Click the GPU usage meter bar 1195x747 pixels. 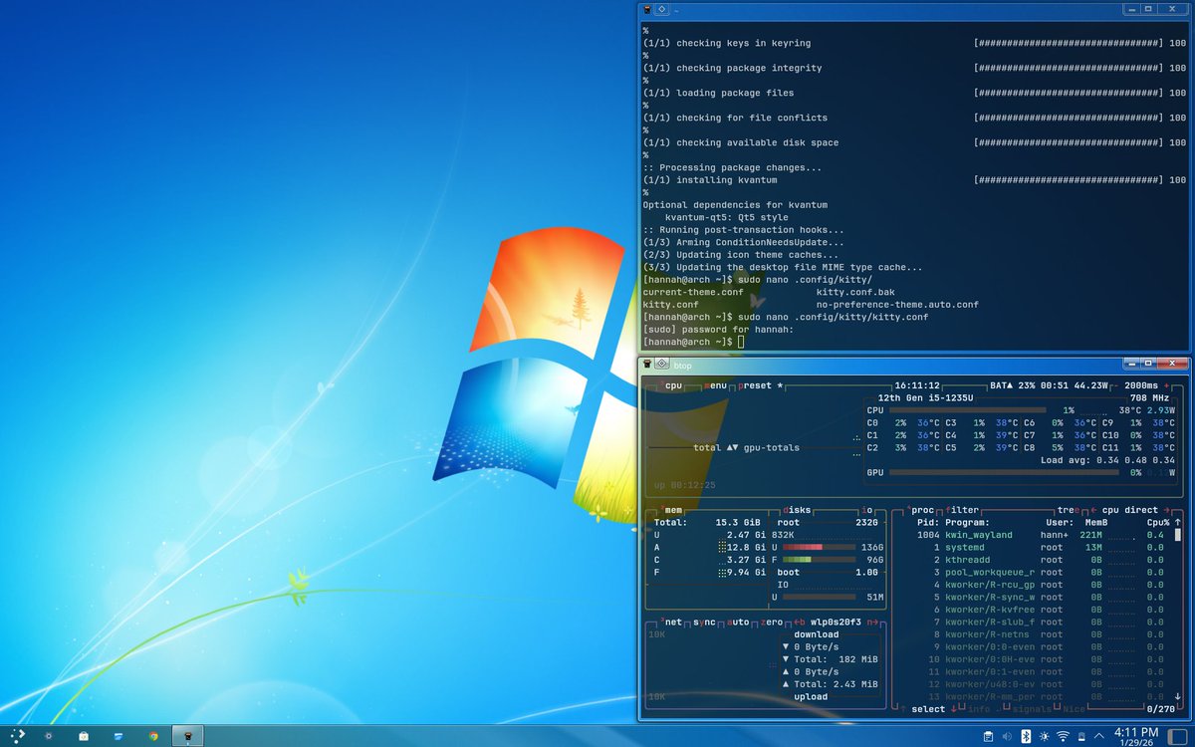click(x=1003, y=472)
